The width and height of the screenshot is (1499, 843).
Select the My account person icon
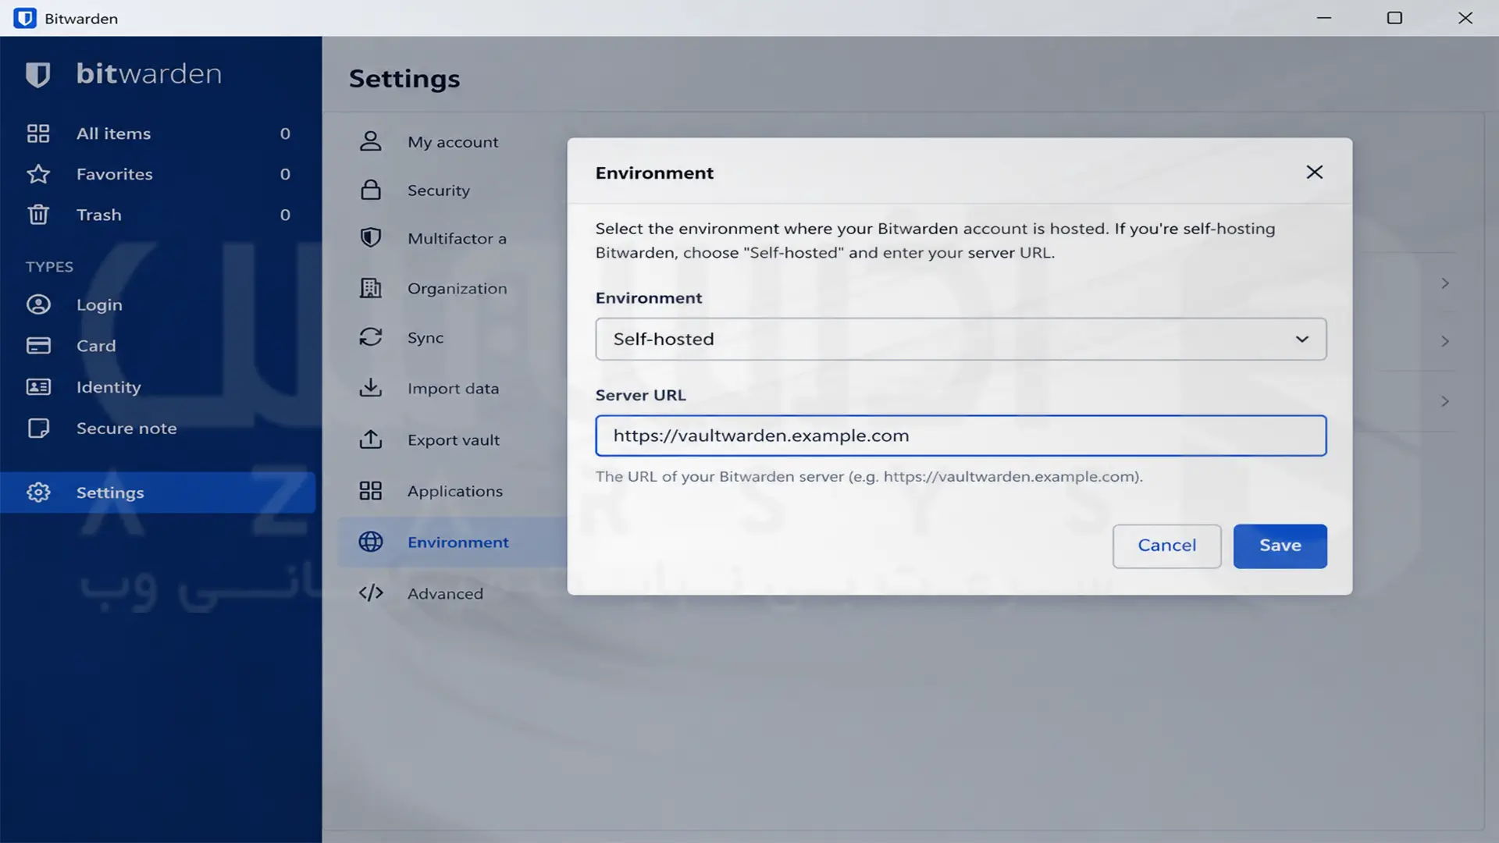(371, 141)
